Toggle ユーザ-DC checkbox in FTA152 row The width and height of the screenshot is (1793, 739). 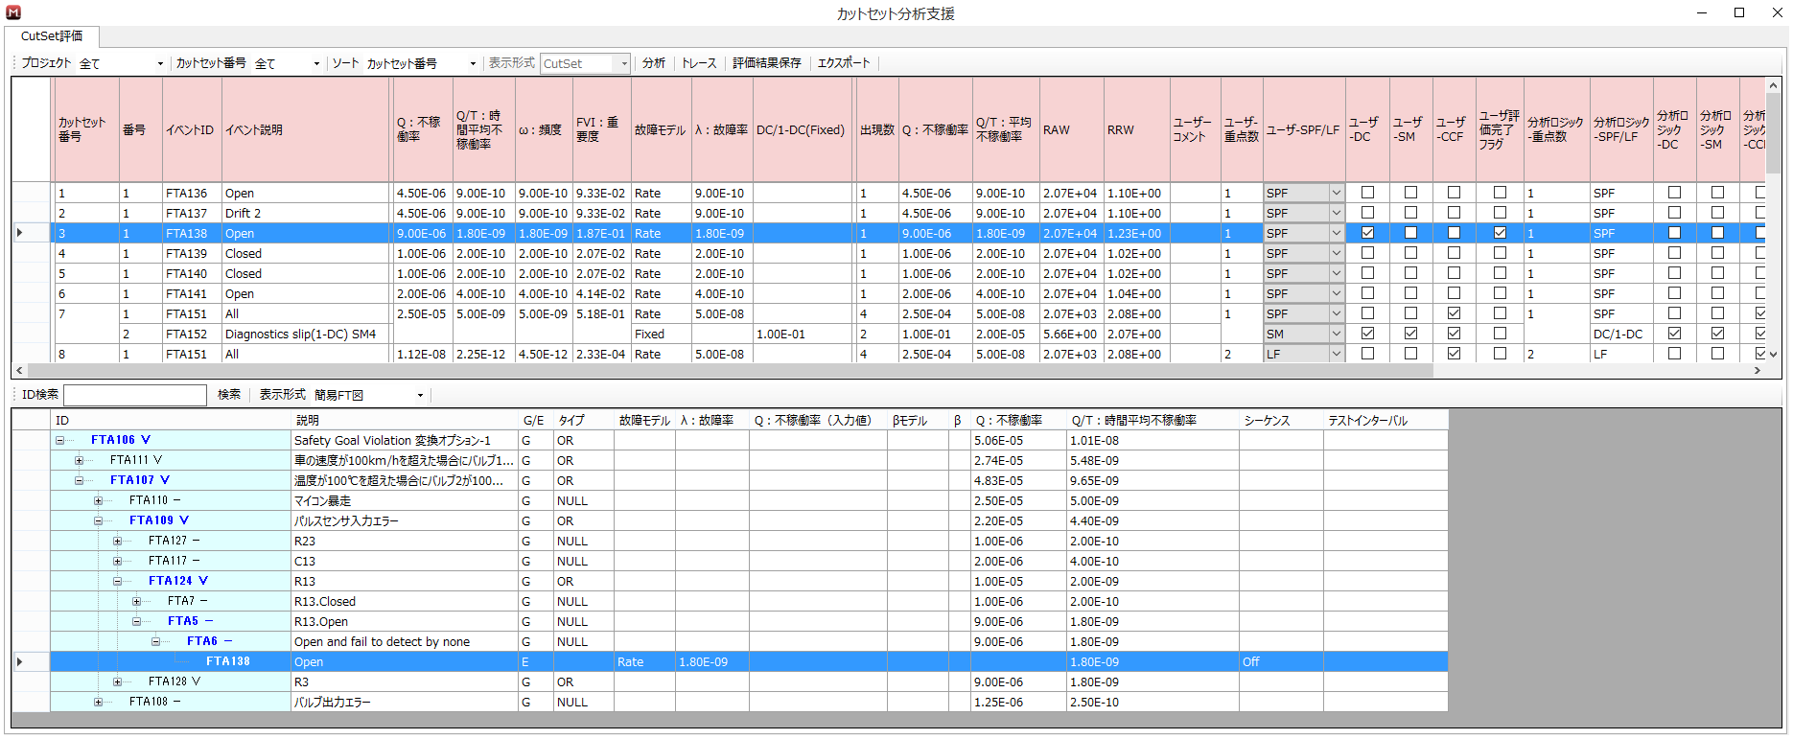click(1367, 334)
